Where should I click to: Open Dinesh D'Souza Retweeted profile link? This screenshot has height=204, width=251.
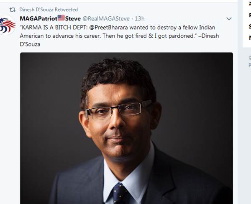(x=49, y=10)
